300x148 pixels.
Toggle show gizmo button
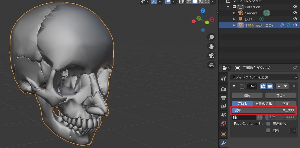[154, 2]
